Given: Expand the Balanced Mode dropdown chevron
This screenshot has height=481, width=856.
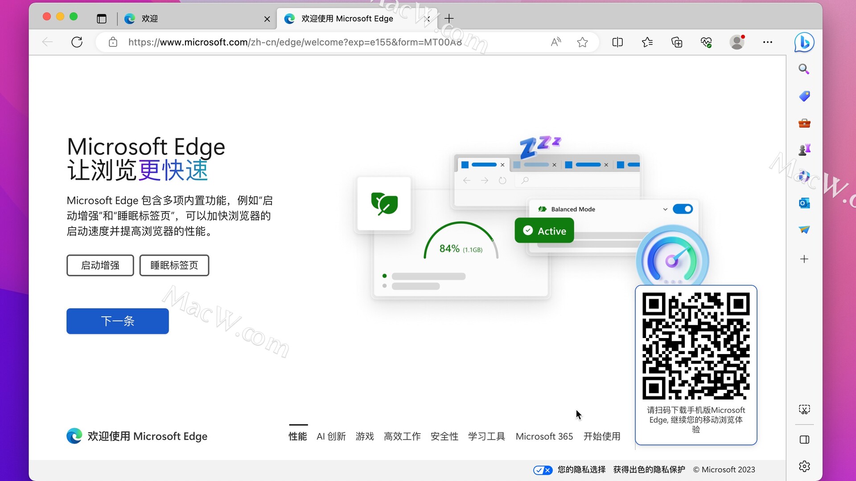Looking at the screenshot, I should tap(665, 209).
